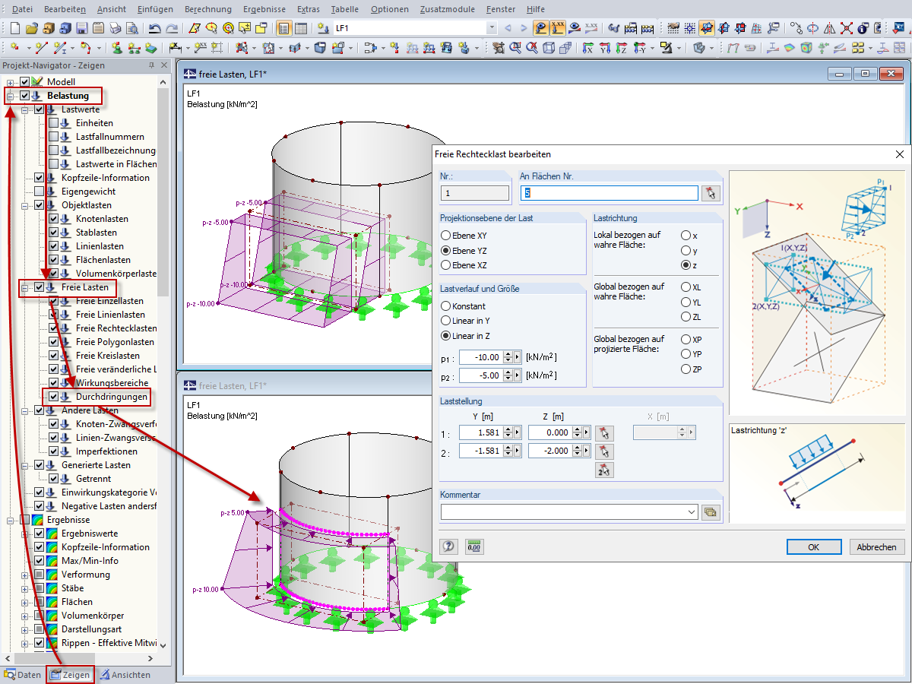Click the comment library icon beside Kommentar
This screenshot has height=684, width=912.
click(711, 512)
